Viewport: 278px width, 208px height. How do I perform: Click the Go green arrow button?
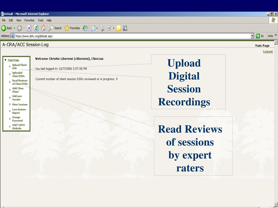(260, 36)
